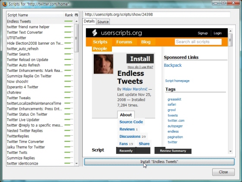The width and height of the screenshot is (242, 182).
Task: Click the Review Summary header
Action: [x=173, y=151]
